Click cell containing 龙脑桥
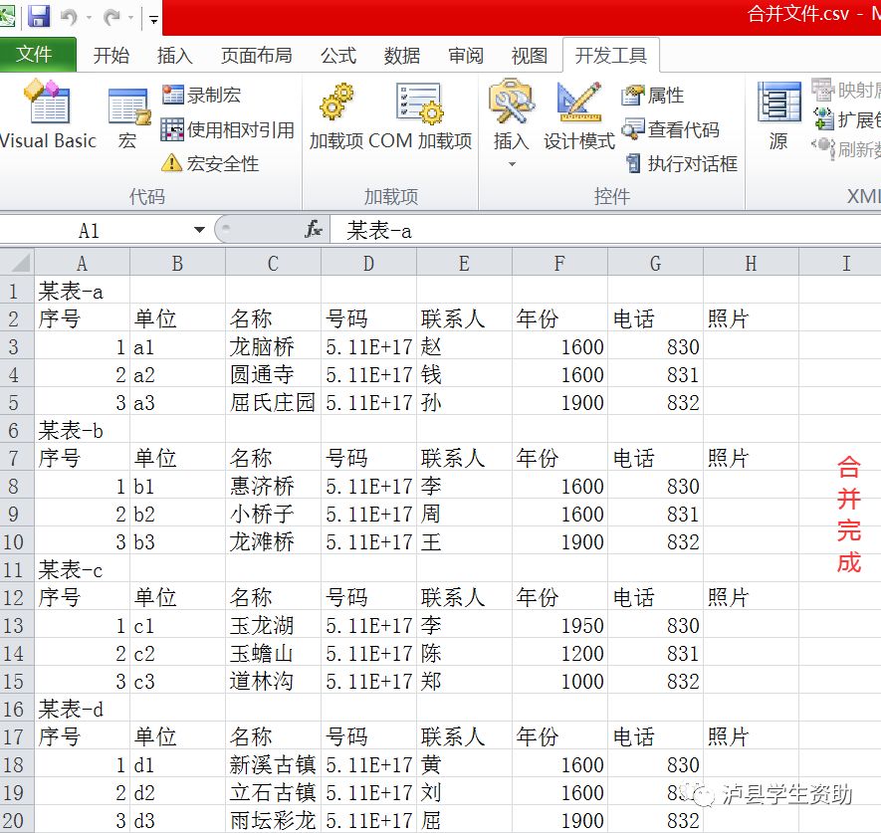The height and width of the screenshot is (833, 881). 273,346
